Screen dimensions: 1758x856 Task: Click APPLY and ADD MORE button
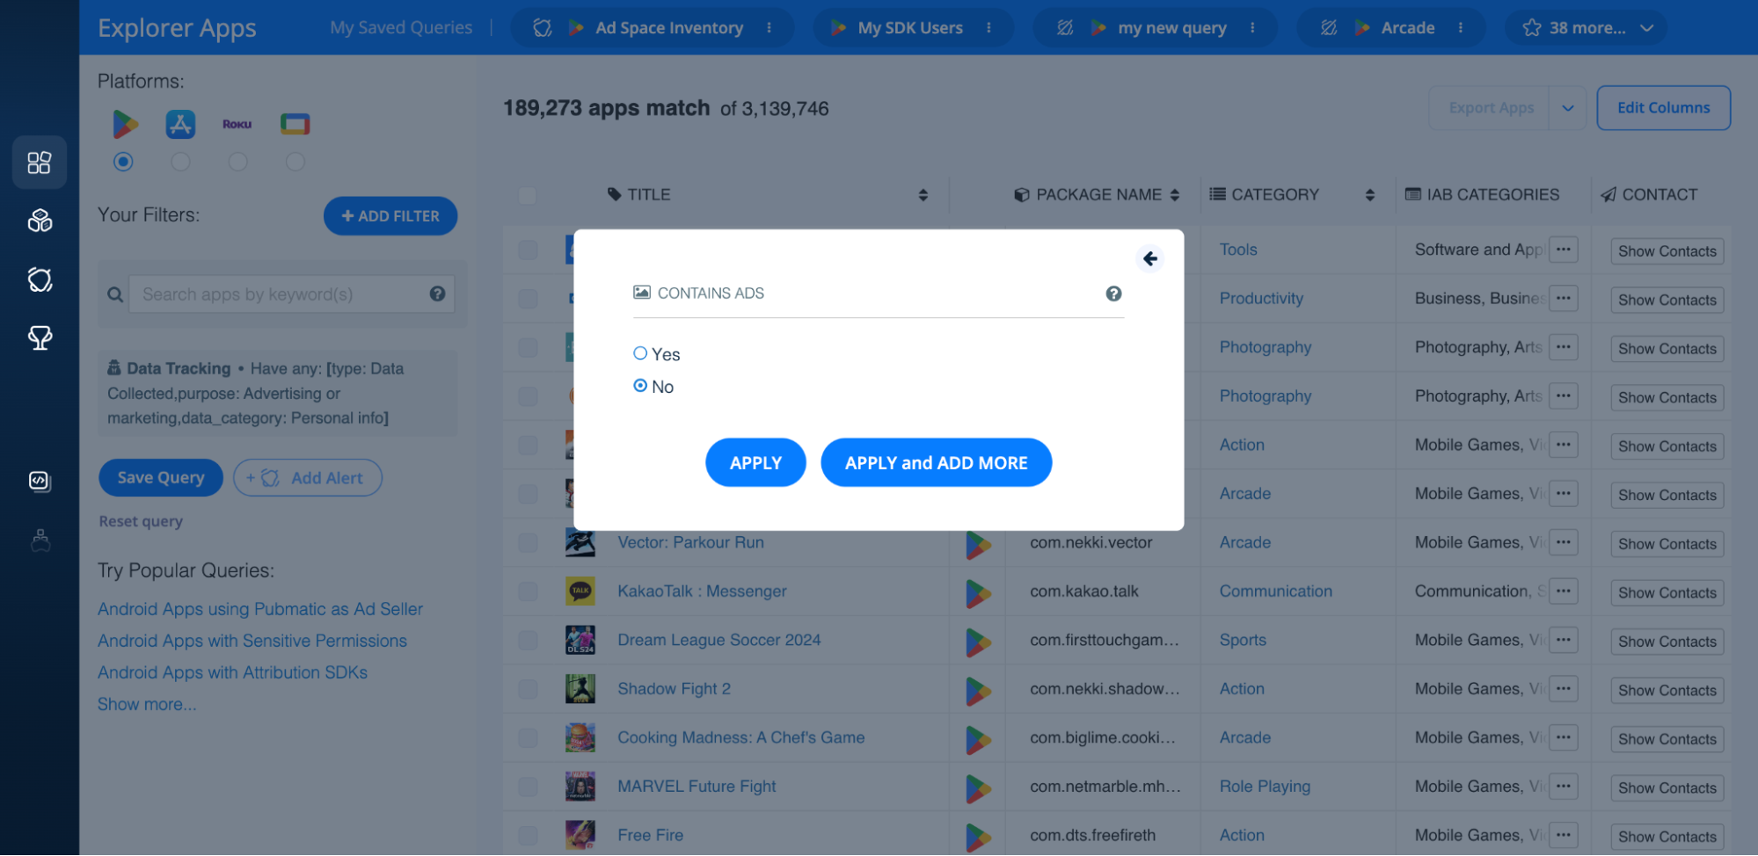click(x=936, y=463)
